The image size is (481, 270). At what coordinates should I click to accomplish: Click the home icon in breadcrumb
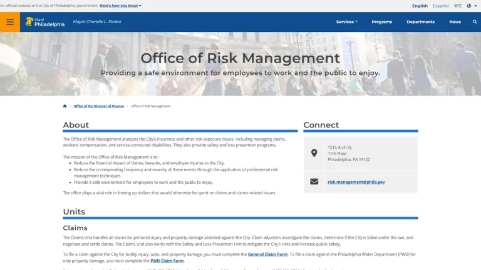(65, 106)
